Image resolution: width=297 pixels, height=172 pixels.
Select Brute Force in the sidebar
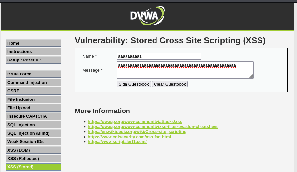point(33,74)
